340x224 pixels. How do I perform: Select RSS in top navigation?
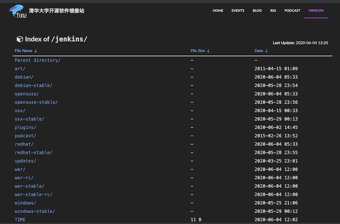click(x=273, y=11)
